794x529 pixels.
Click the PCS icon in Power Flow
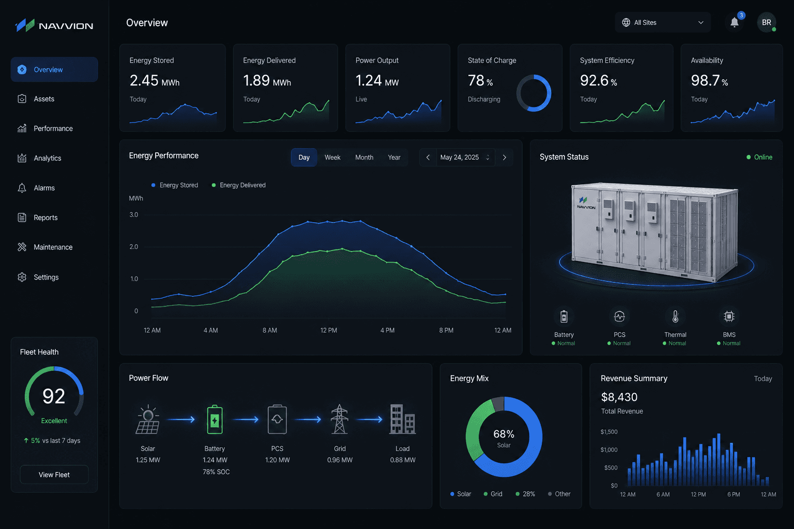coord(277,419)
